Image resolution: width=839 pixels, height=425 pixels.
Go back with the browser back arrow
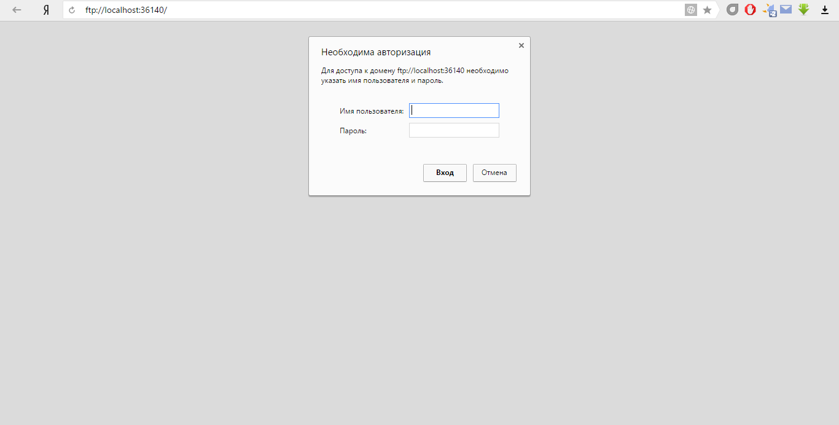[17, 10]
